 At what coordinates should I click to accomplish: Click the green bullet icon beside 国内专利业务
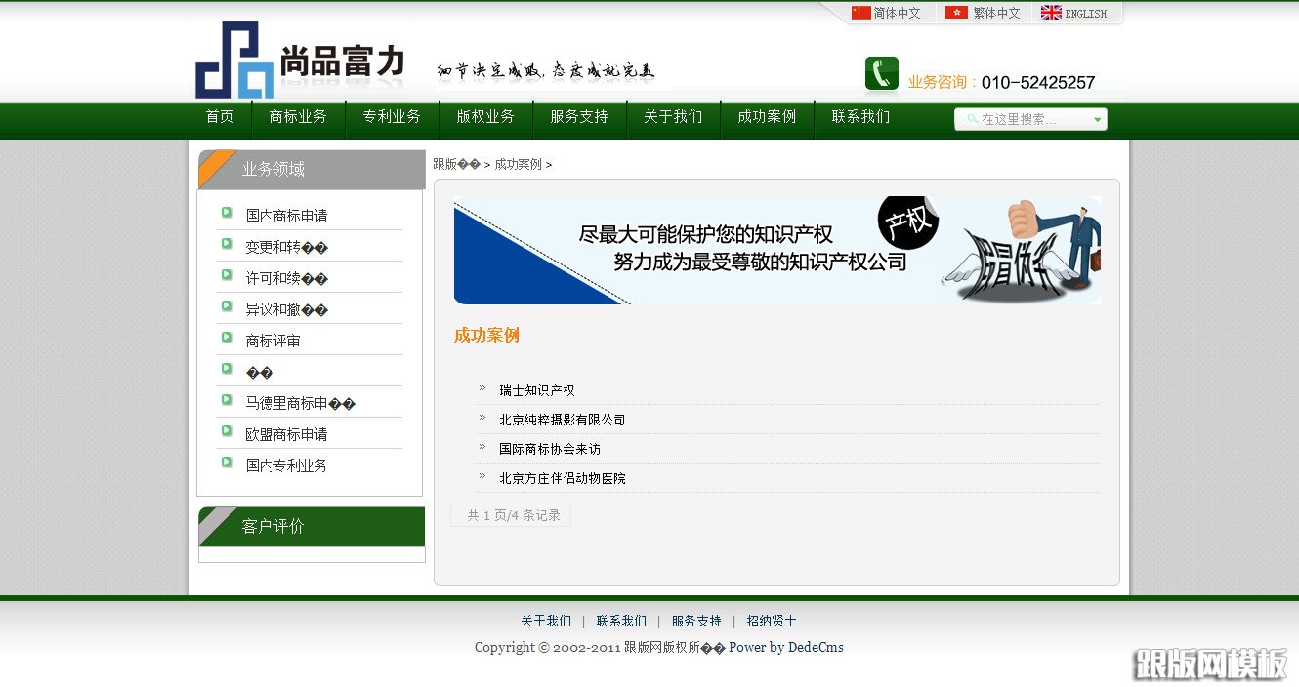pyautogui.click(x=226, y=463)
